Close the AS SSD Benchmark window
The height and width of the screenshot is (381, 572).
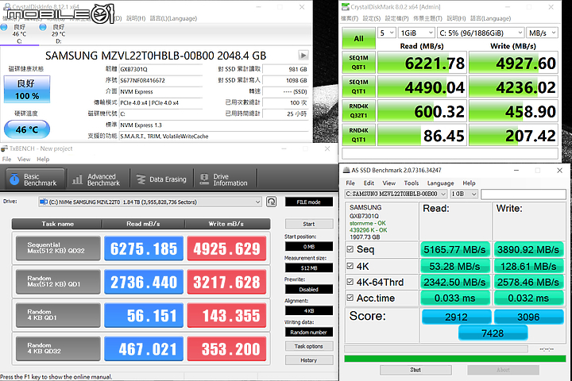coord(559,171)
